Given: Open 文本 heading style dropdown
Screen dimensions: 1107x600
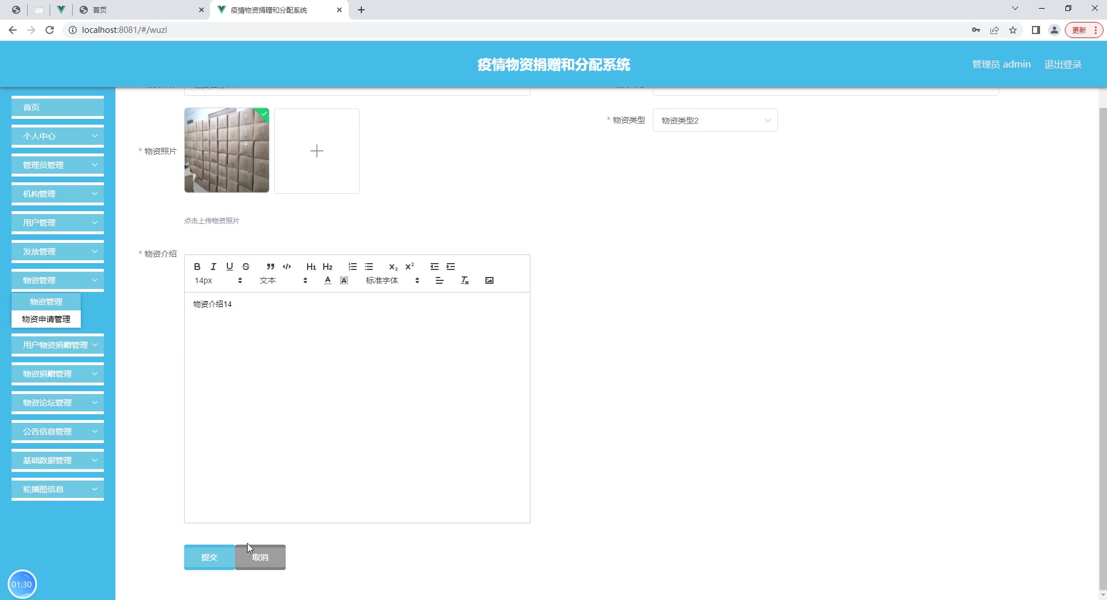Looking at the screenshot, I should (x=283, y=280).
